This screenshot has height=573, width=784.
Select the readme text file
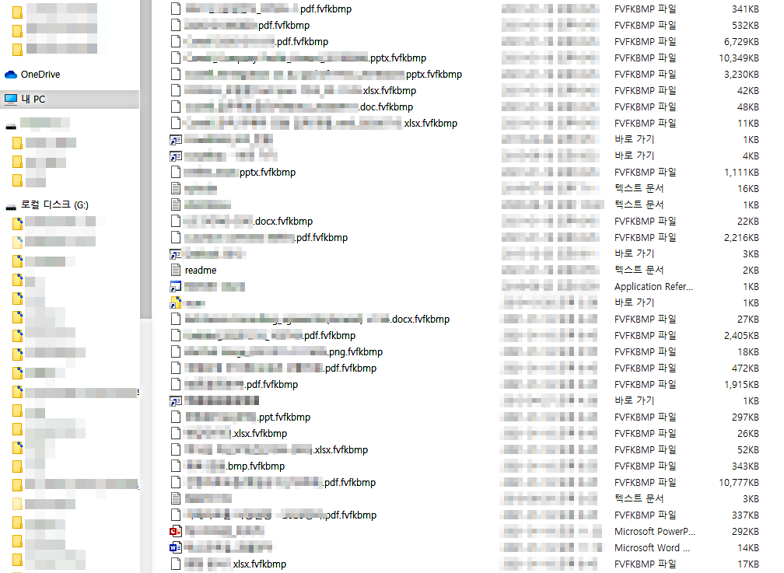pos(201,270)
